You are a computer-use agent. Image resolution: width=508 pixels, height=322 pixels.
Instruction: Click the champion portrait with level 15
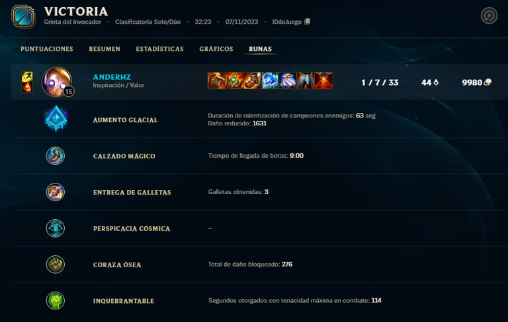pyautogui.click(x=57, y=82)
